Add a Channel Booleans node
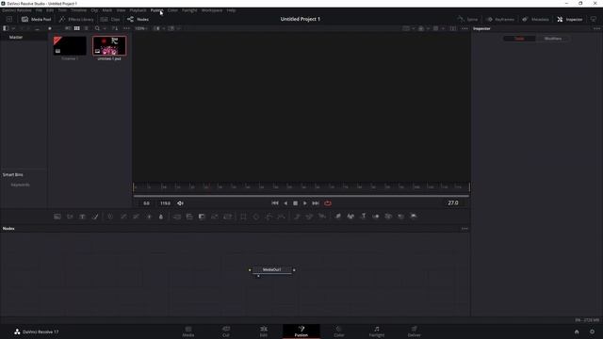The width and height of the screenshot is (603, 339). click(189, 217)
